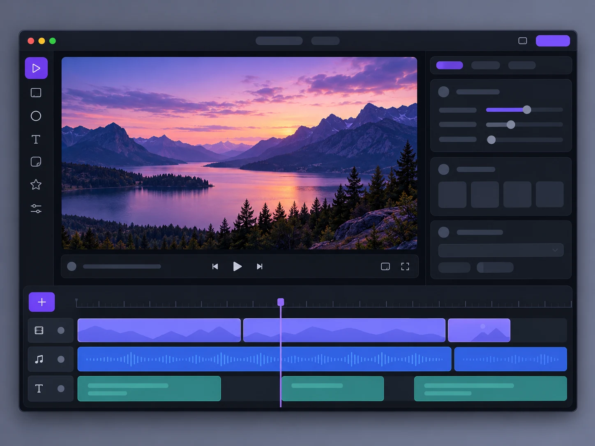
Task: Click the bottom slider's handle in the right panel
Action: 491,140
